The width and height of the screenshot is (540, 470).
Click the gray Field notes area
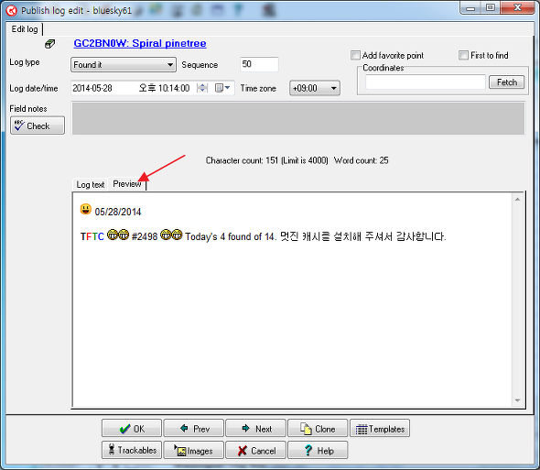pyautogui.click(x=298, y=118)
